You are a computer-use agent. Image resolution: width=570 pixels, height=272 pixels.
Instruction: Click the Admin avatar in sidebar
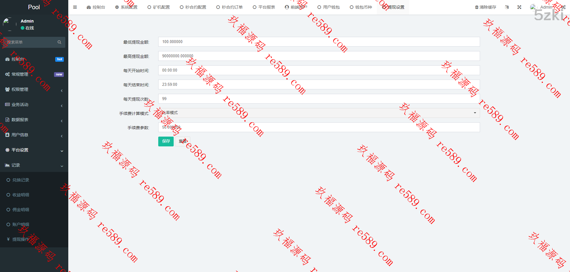9,24
